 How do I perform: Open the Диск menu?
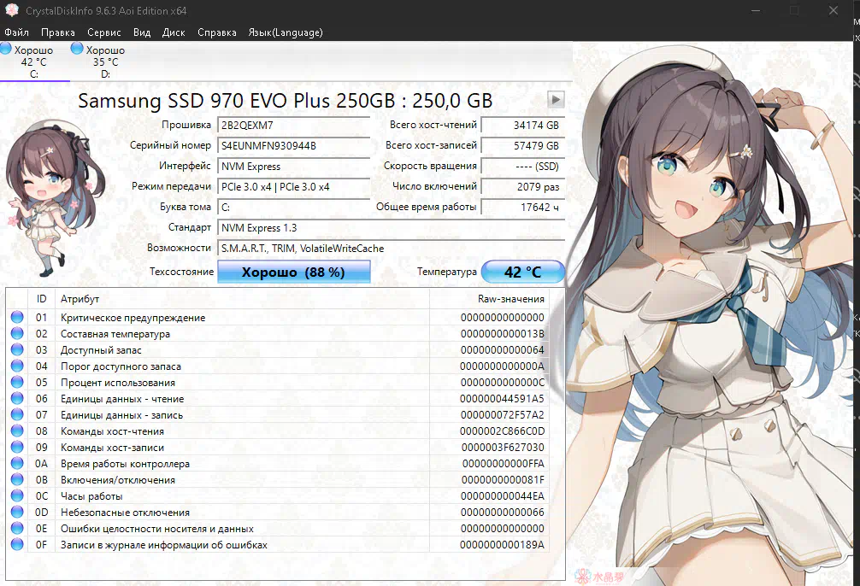[x=174, y=32]
